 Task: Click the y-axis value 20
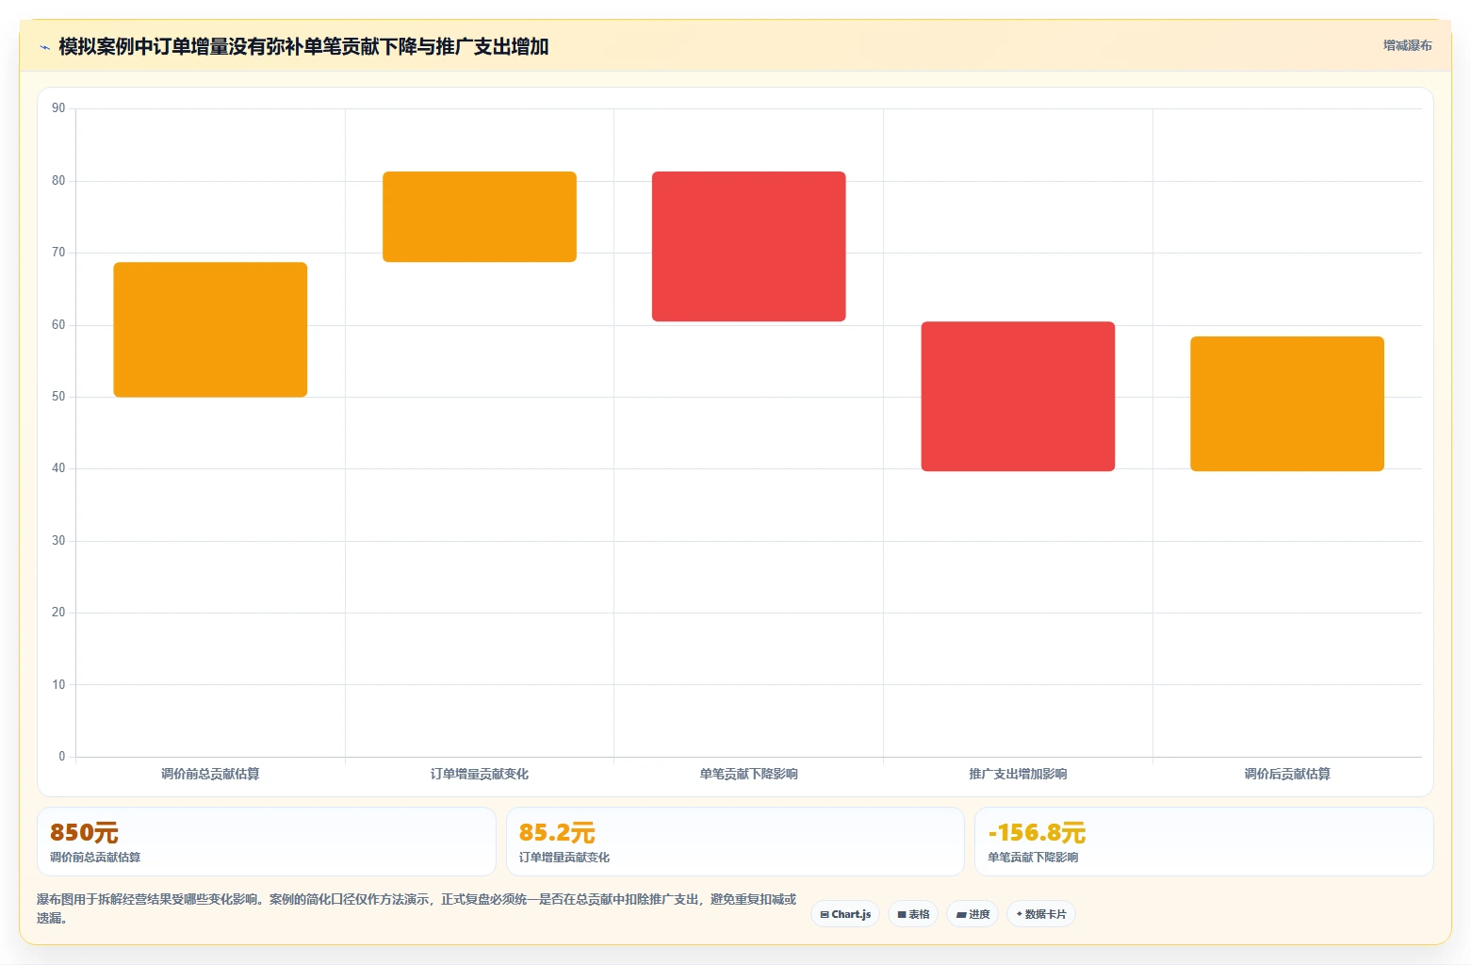58,613
